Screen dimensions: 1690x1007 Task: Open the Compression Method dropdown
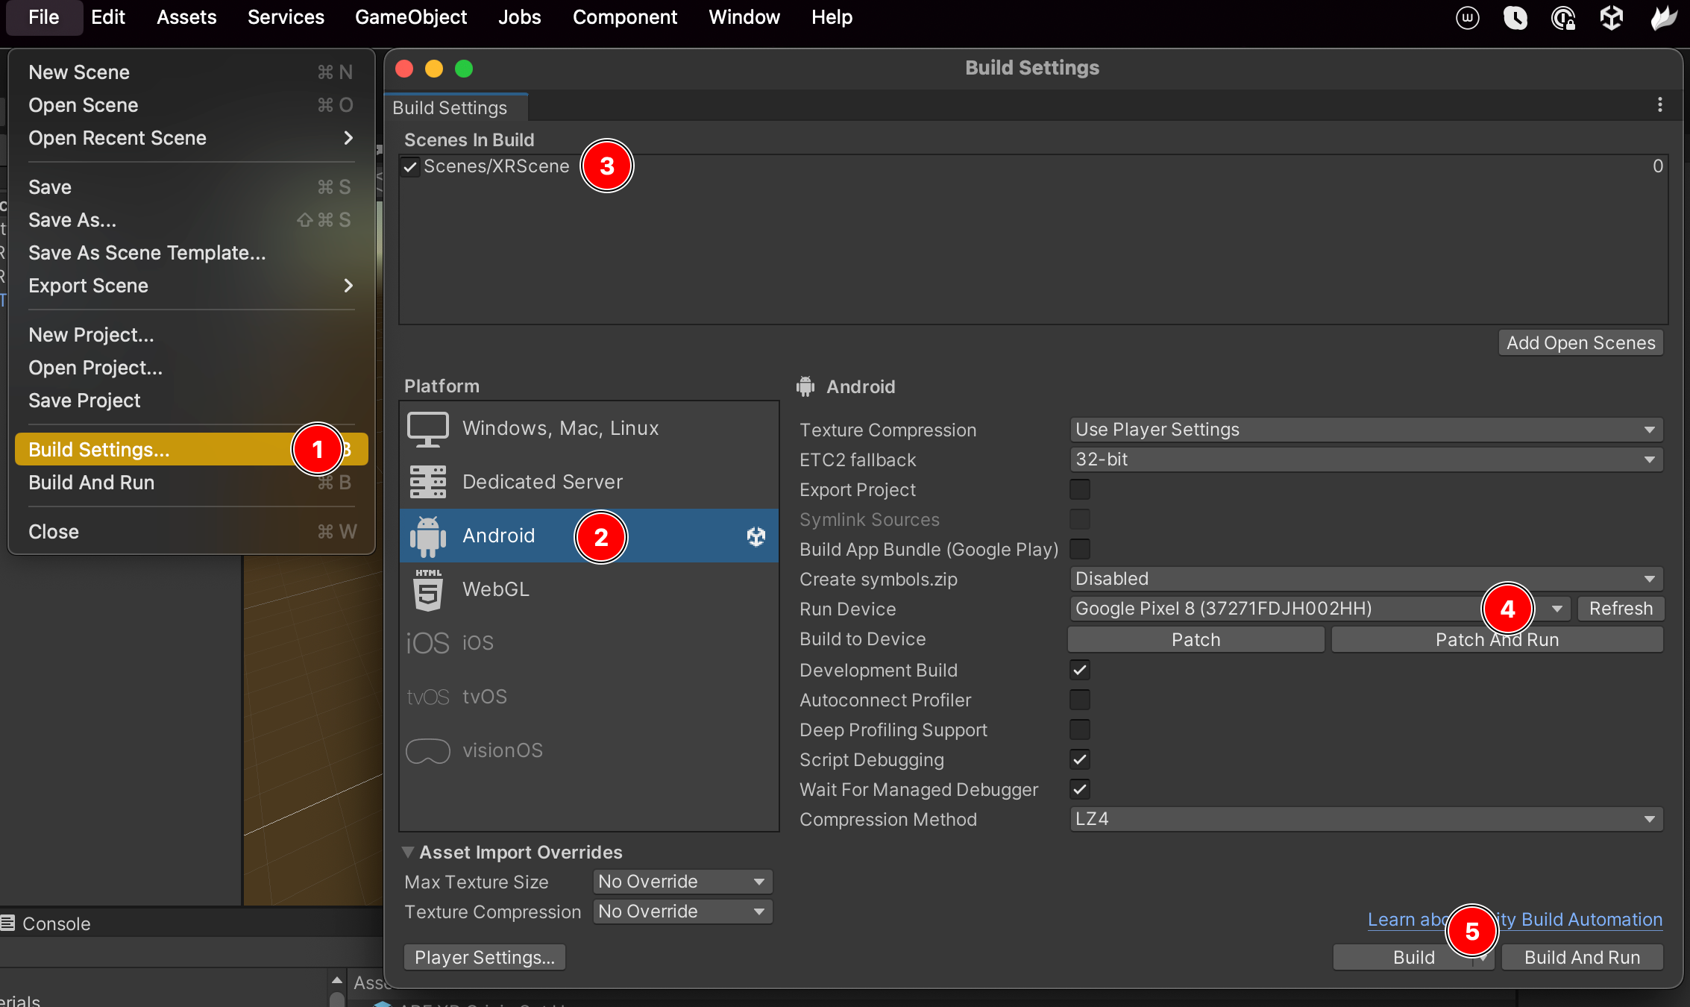pyautogui.click(x=1365, y=819)
